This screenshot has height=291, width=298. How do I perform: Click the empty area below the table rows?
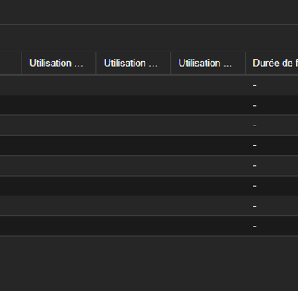tap(149, 264)
